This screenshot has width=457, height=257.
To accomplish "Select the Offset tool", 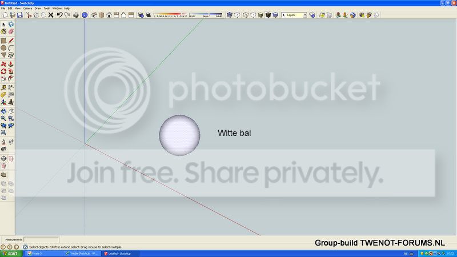I will click(x=11, y=78).
